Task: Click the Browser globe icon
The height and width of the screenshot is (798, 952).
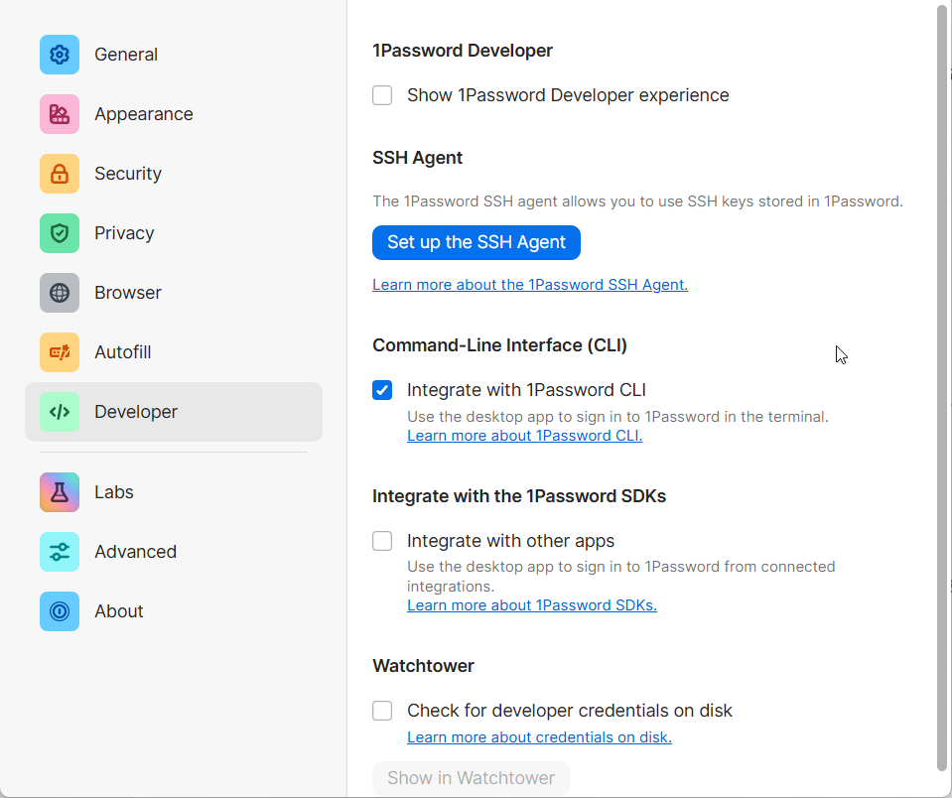Action: pyautogui.click(x=60, y=293)
